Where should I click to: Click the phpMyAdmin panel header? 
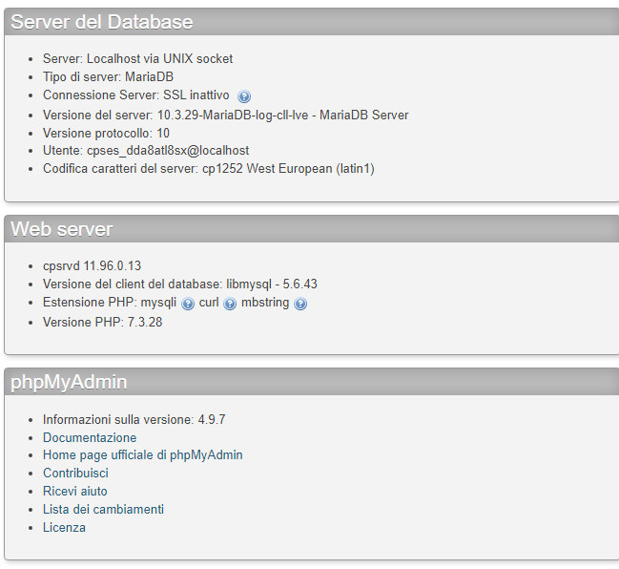312,382
